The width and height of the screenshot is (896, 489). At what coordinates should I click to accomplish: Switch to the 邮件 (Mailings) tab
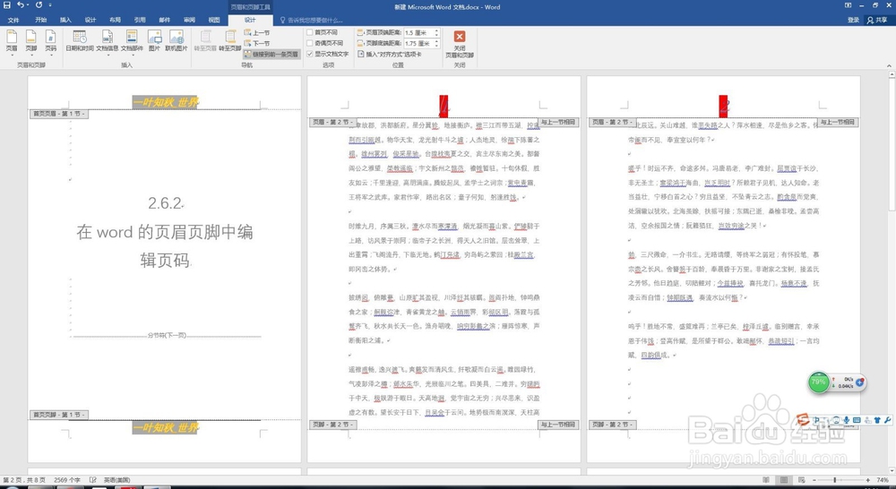tap(165, 20)
